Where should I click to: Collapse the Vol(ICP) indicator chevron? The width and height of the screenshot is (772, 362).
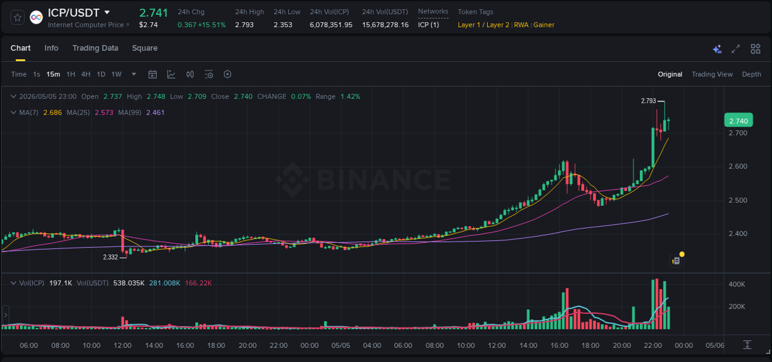tap(14, 283)
